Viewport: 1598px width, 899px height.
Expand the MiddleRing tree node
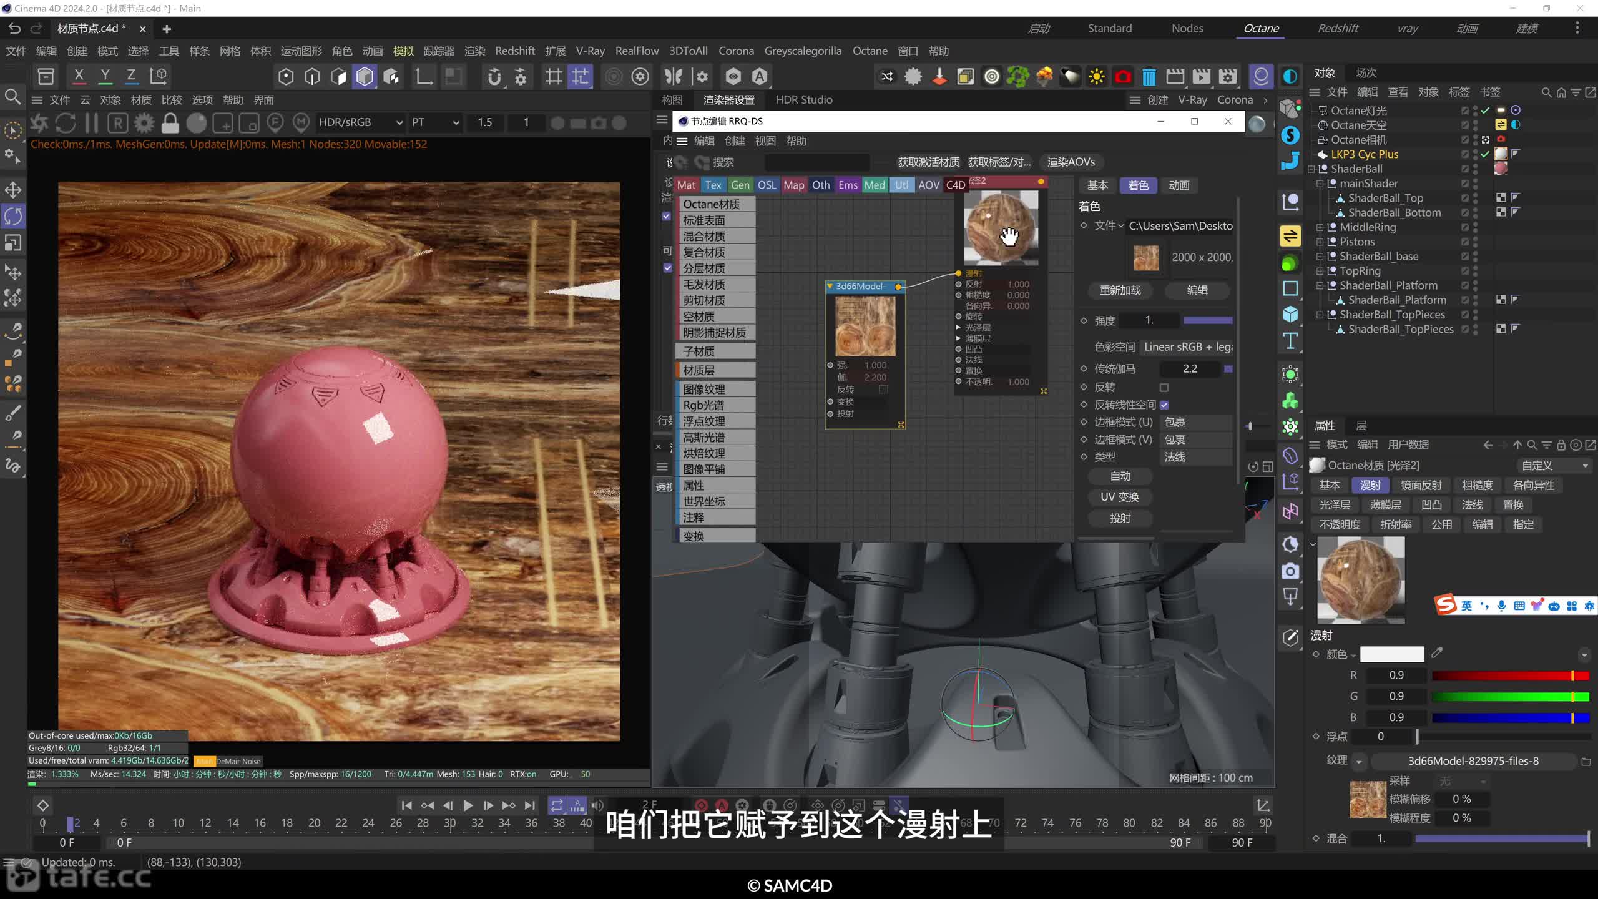1320,227
